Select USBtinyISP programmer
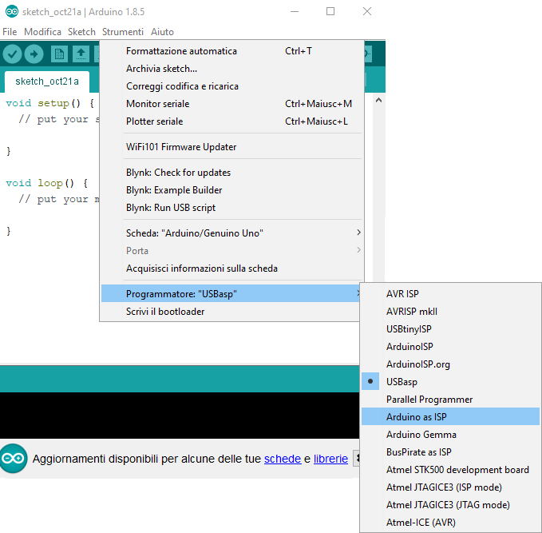Image resolution: width=542 pixels, height=533 pixels. pyautogui.click(x=450, y=328)
